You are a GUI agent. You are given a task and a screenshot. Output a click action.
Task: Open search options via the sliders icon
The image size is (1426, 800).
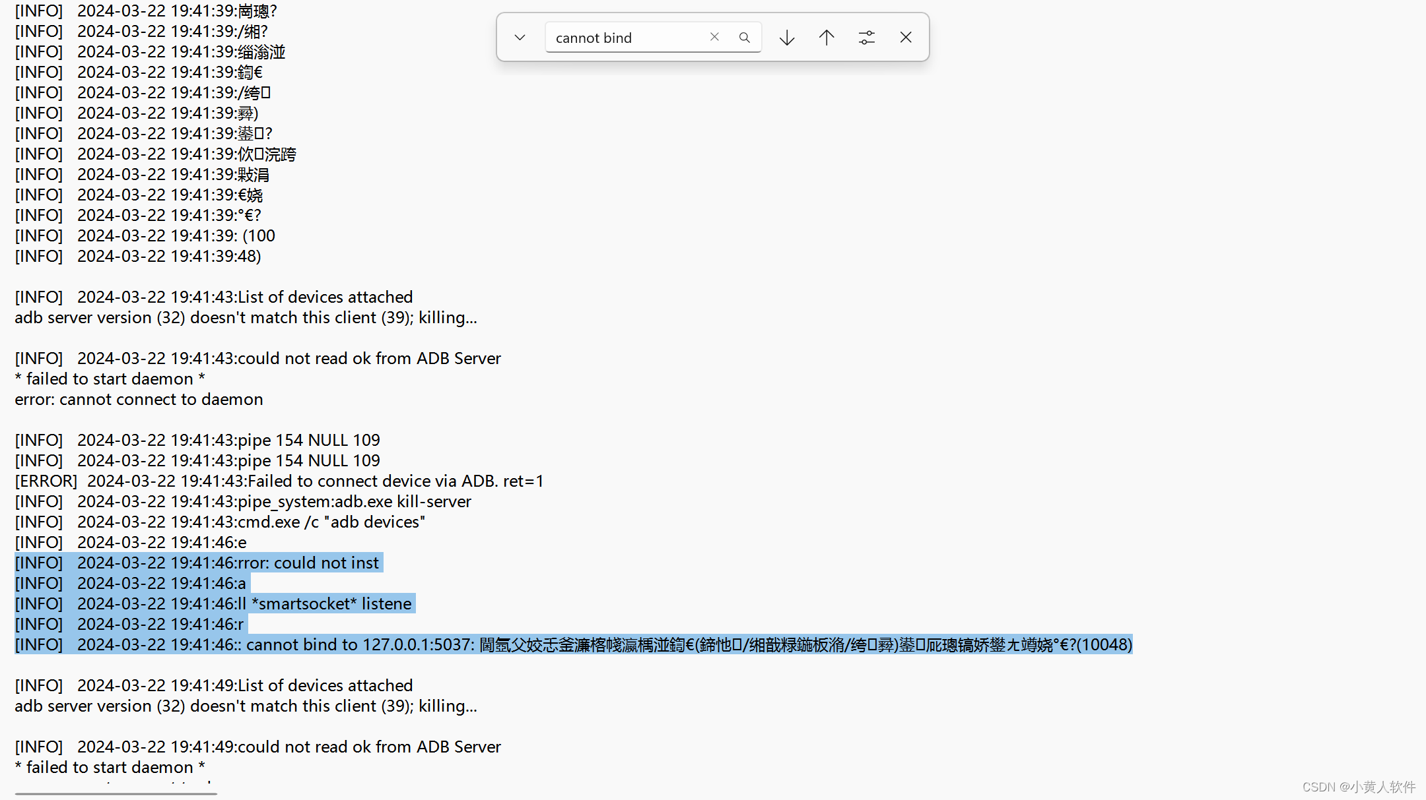866,38
